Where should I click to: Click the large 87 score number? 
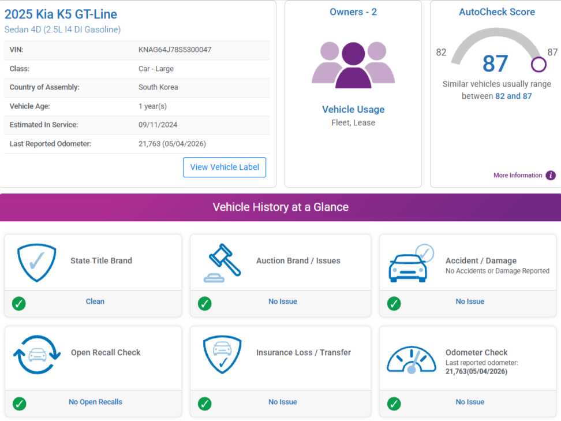tap(495, 64)
